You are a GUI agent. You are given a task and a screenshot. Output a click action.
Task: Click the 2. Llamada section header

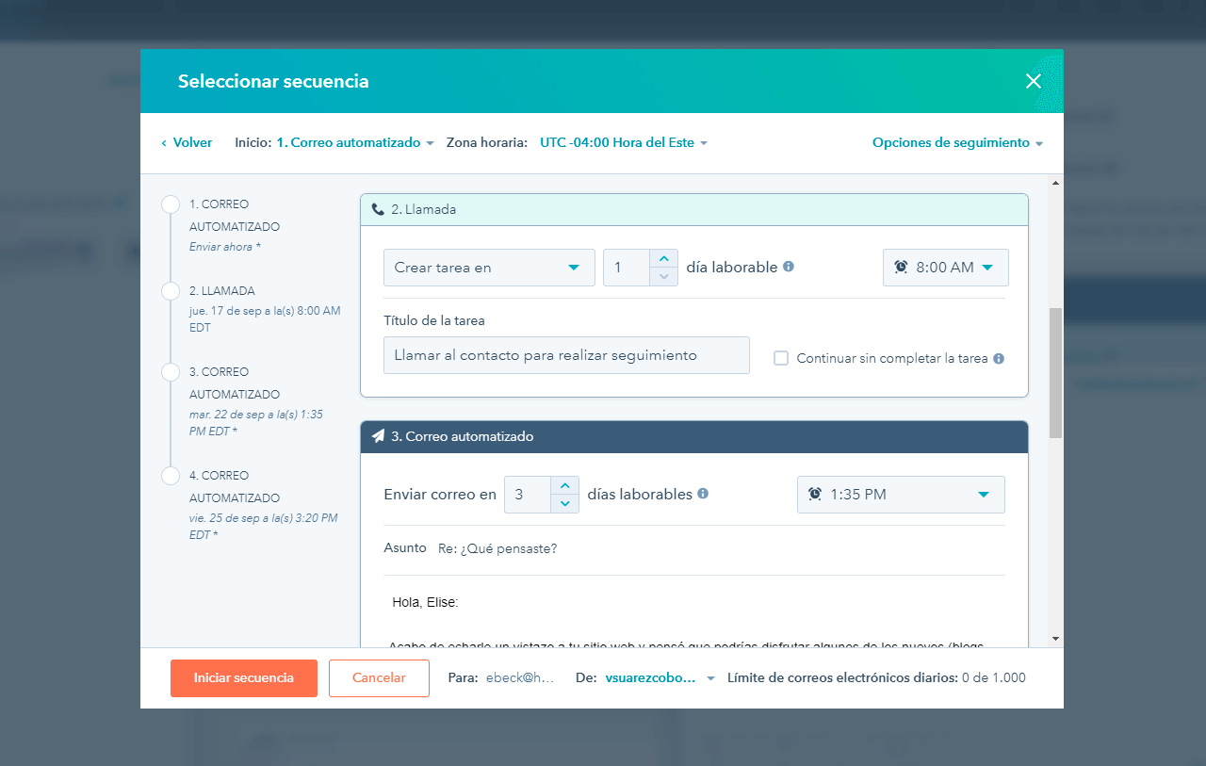694,210
